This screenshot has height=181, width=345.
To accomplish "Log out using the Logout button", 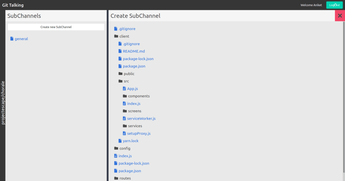I will coord(334,5).
